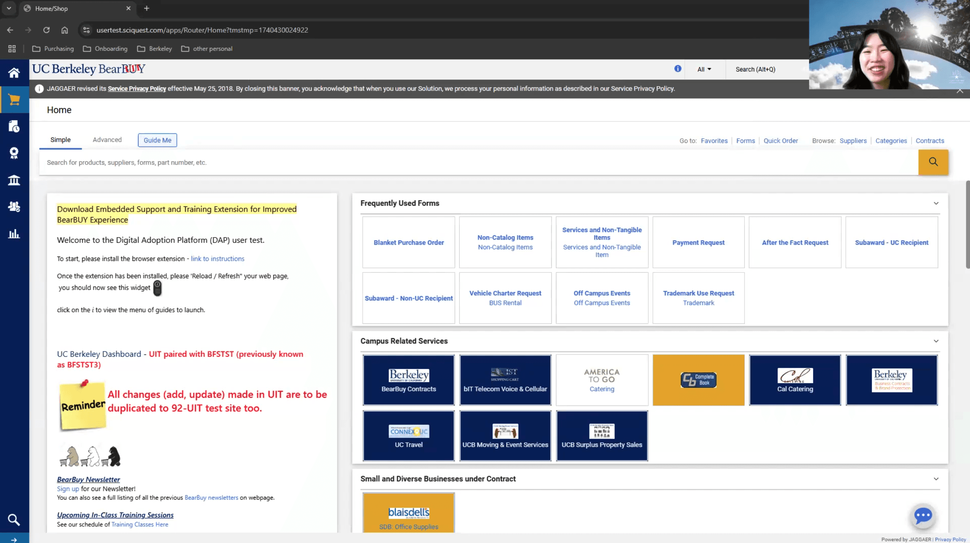Switch to the Advanced search tab

click(107, 140)
